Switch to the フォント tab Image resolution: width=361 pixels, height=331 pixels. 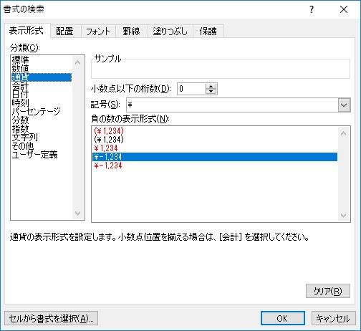98,31
